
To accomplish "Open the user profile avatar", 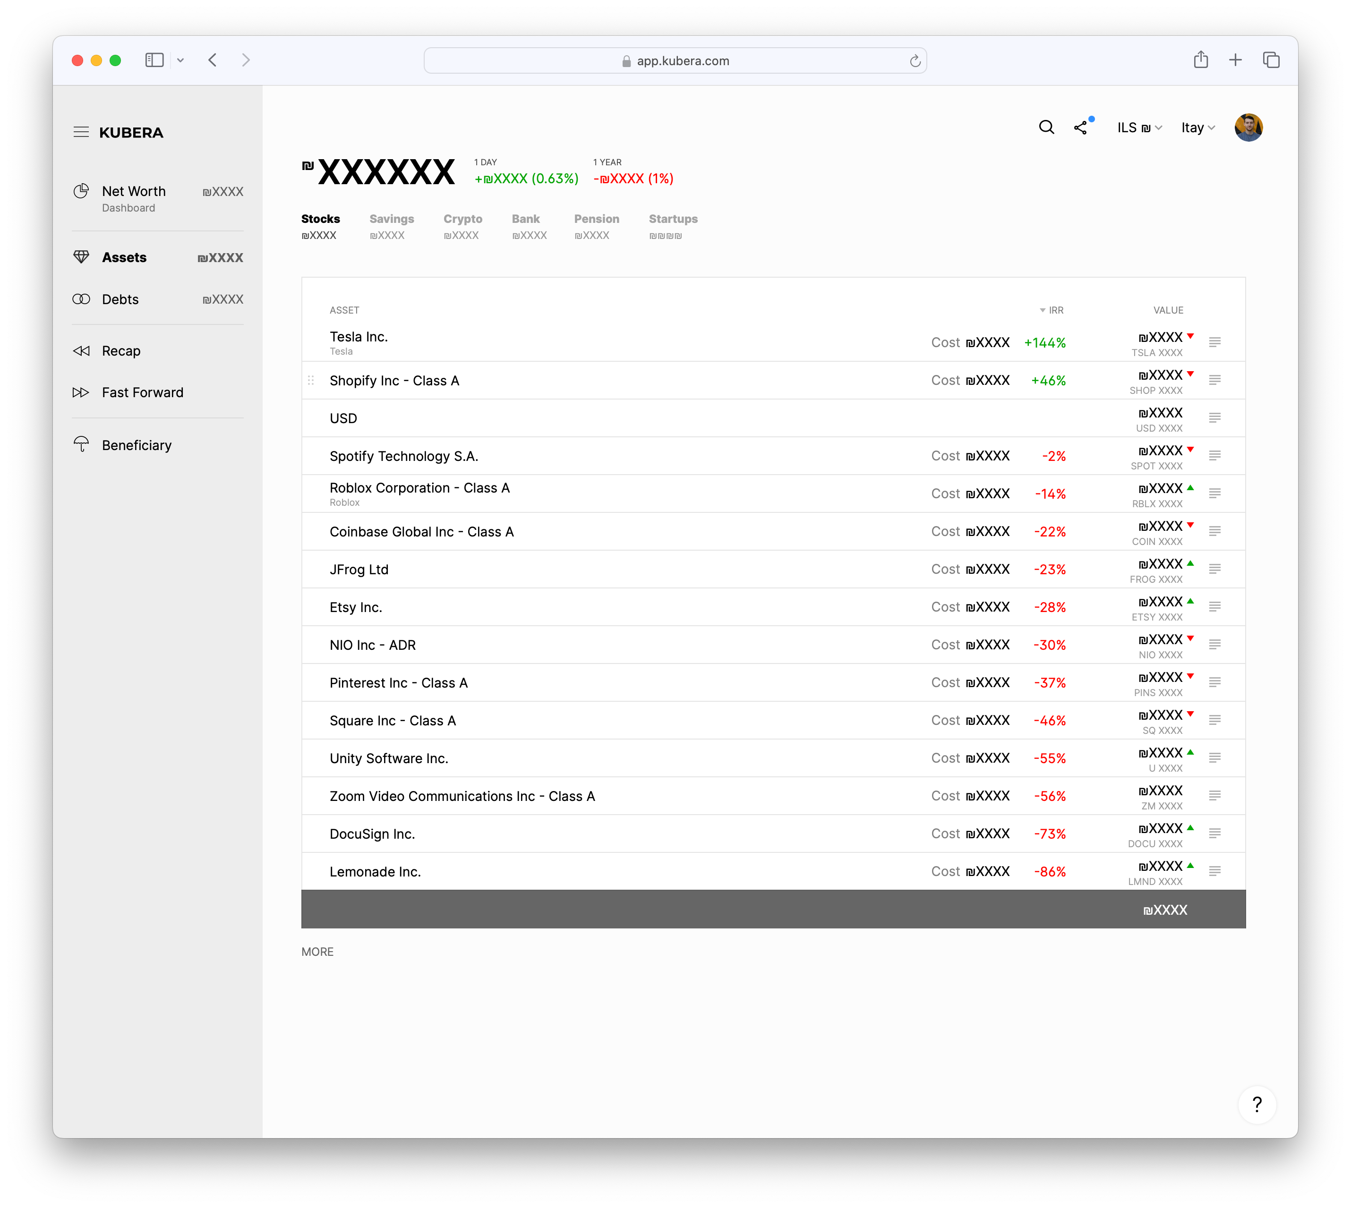I will pyautogui.click(x=1248, y=127).
